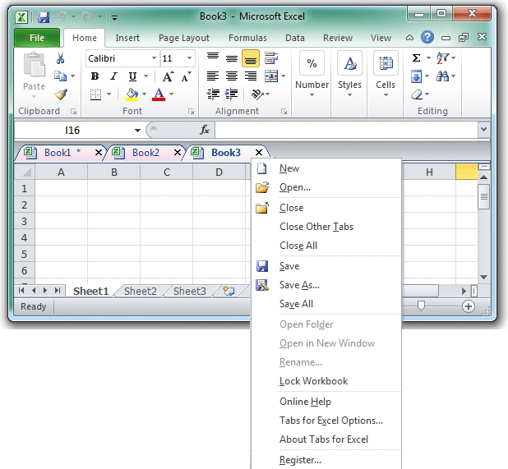Image resolution: width=508 pixels, height=469 pixels.
Task: Click the Borders icon
Action: (95, 94)
